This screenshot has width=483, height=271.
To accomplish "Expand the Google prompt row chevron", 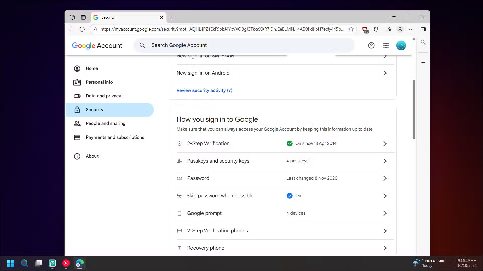I will click(385, 213).
